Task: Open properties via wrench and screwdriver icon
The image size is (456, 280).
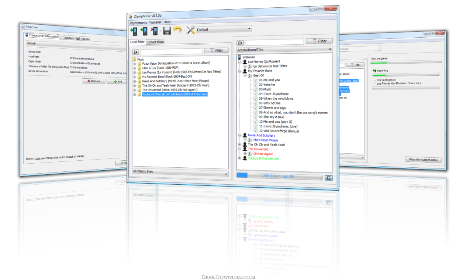Action: [x=190, y=30]
